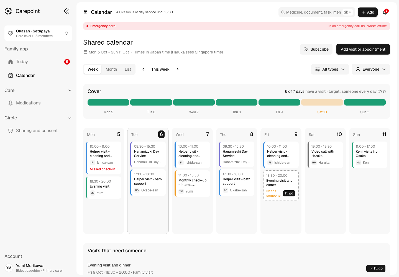
Task: Click the Carepoint logo icon
Action: pos(8,11)
